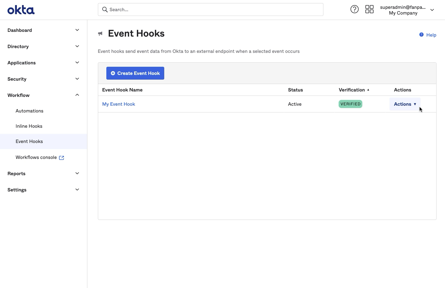Go to Automations in sidebar
Image resolution: width=445 pixels, height=288 pixels.
(x=29, y=111)
